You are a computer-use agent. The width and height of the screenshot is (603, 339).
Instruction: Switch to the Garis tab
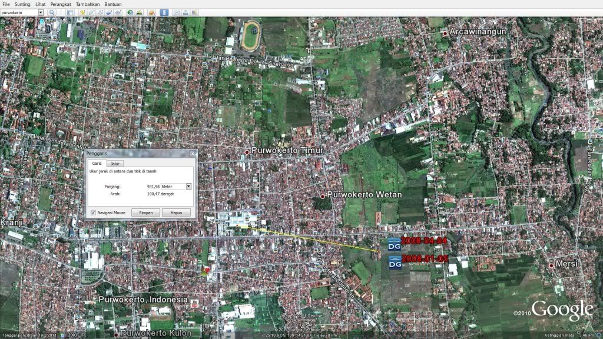click(97, 164)
